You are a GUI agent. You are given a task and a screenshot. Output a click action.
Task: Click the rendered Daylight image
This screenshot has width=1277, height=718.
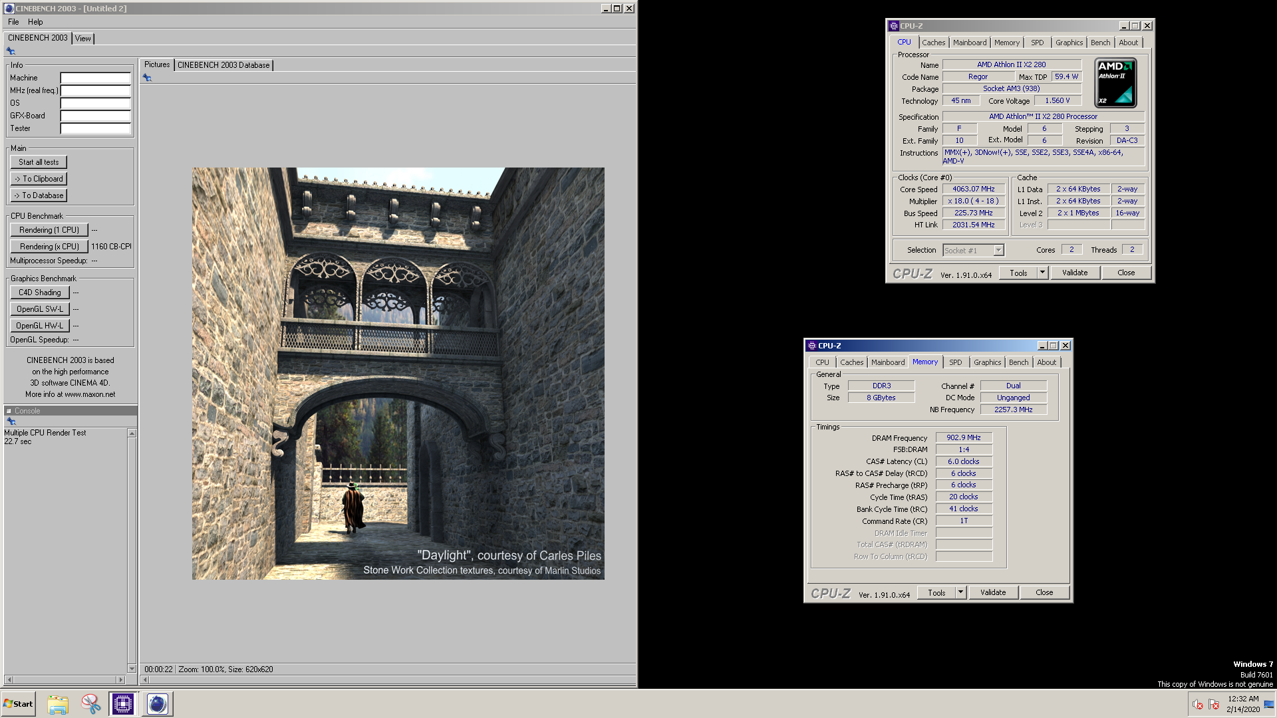click(x=398, y=374)
